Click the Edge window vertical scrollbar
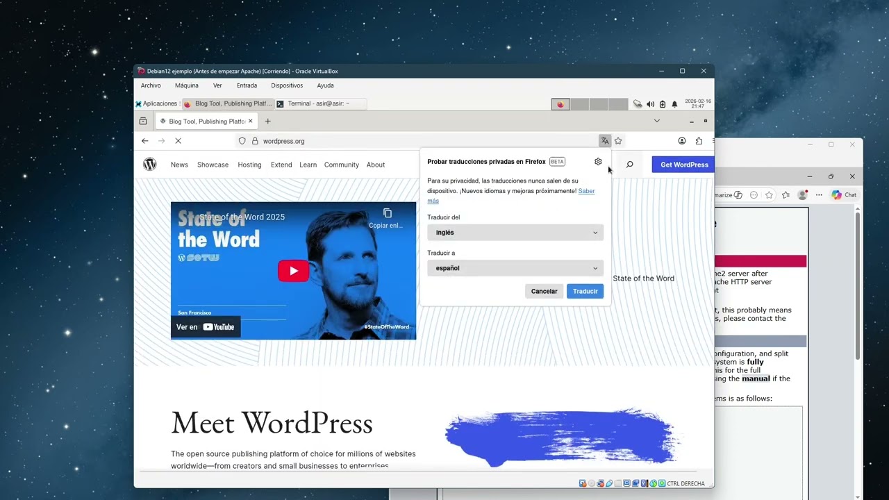 coord(858,285)
